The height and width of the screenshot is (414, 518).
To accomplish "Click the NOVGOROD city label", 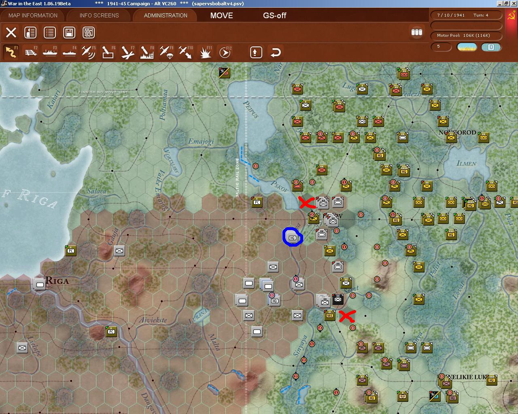I will pyautogui.click(x=457, y=133).
